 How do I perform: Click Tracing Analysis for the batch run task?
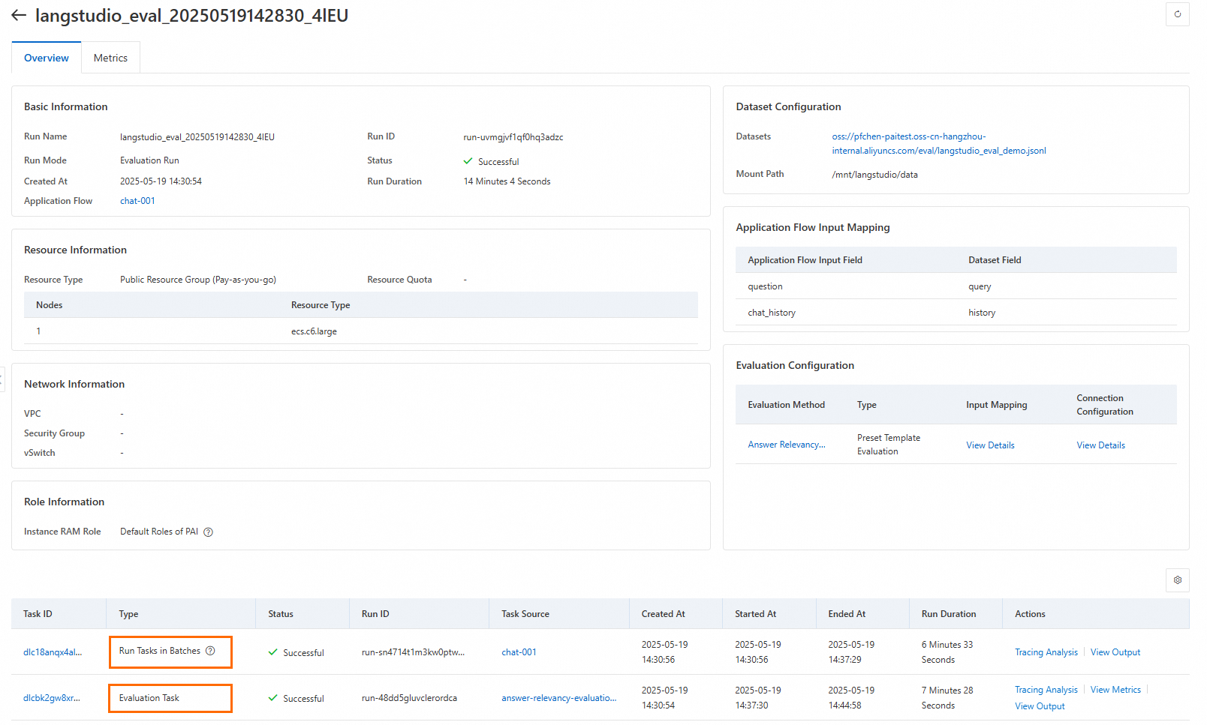1046,652
